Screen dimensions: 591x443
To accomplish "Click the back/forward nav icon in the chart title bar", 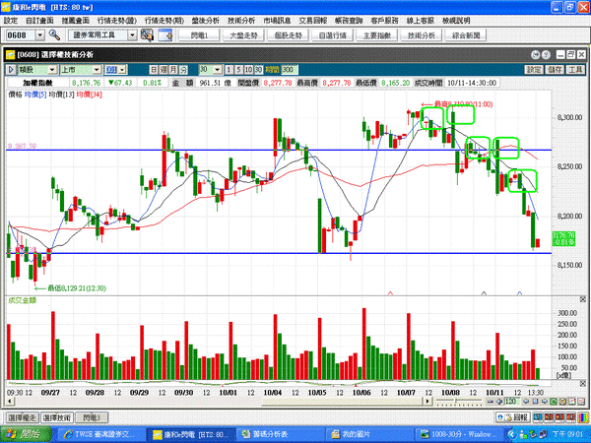I will tap(535, 55).
